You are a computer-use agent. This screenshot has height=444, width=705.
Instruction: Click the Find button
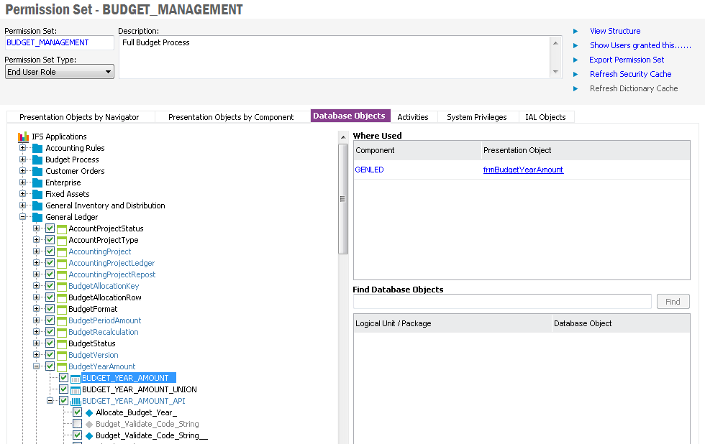(x=673, y=302)
